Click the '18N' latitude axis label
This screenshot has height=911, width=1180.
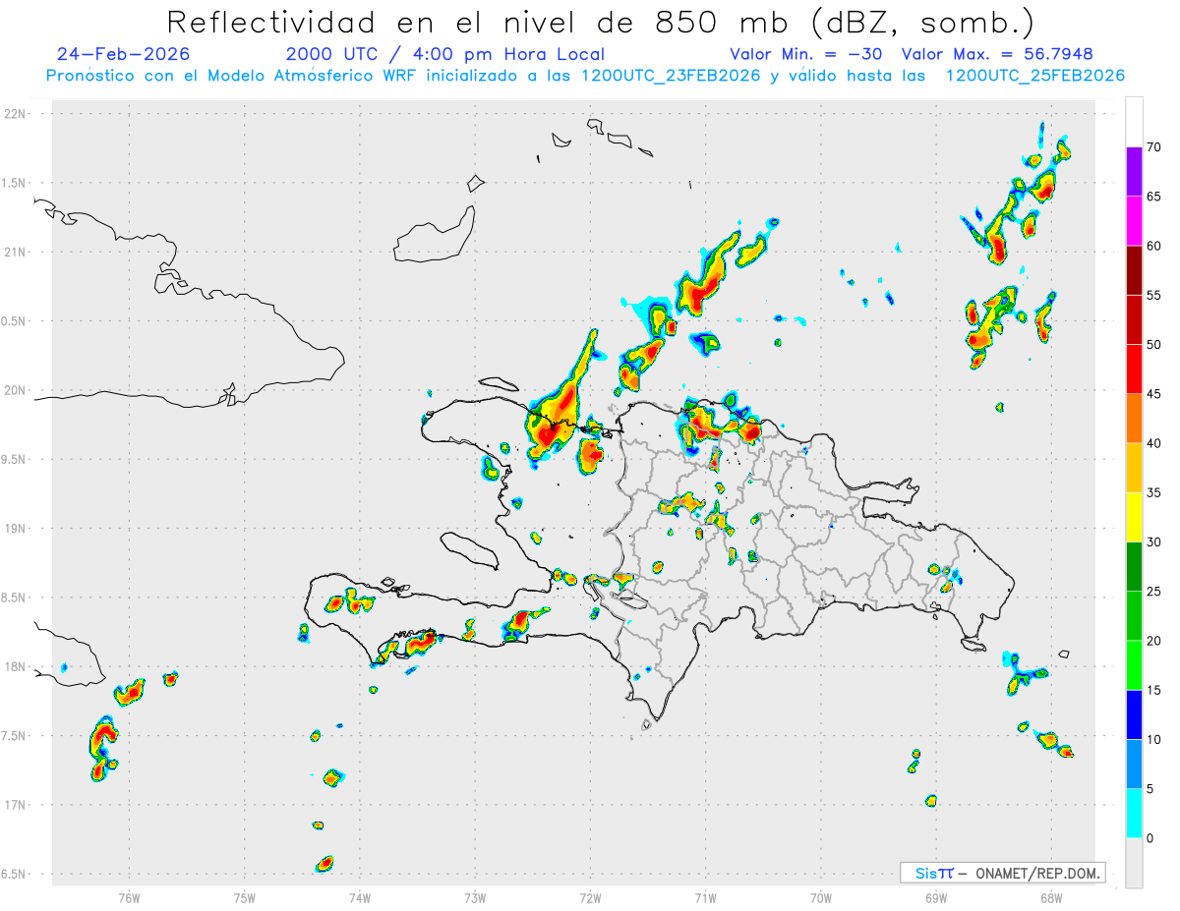tap(17, 667)
